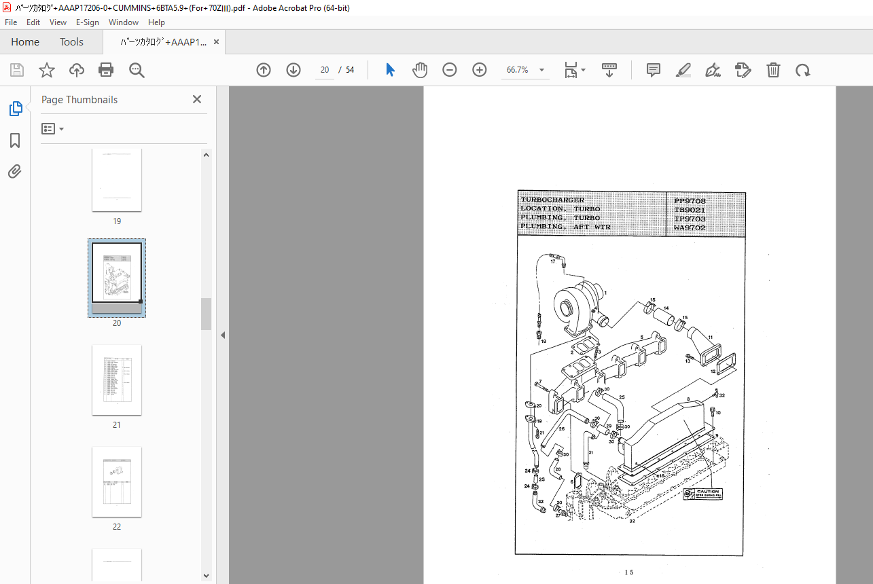Collapse the navigation pane arrow

pos(222,335)
